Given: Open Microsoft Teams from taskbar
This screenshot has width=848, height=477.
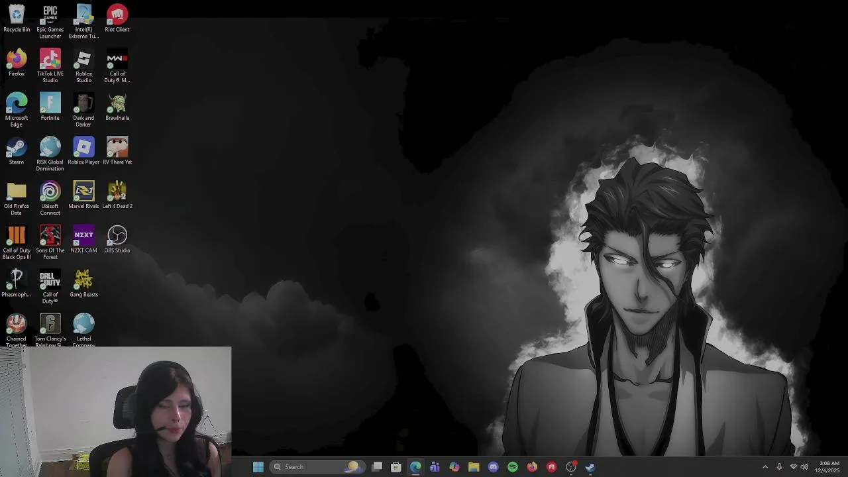Looking at the screenshot, I should pyautogui.click(x=435, y=467).
